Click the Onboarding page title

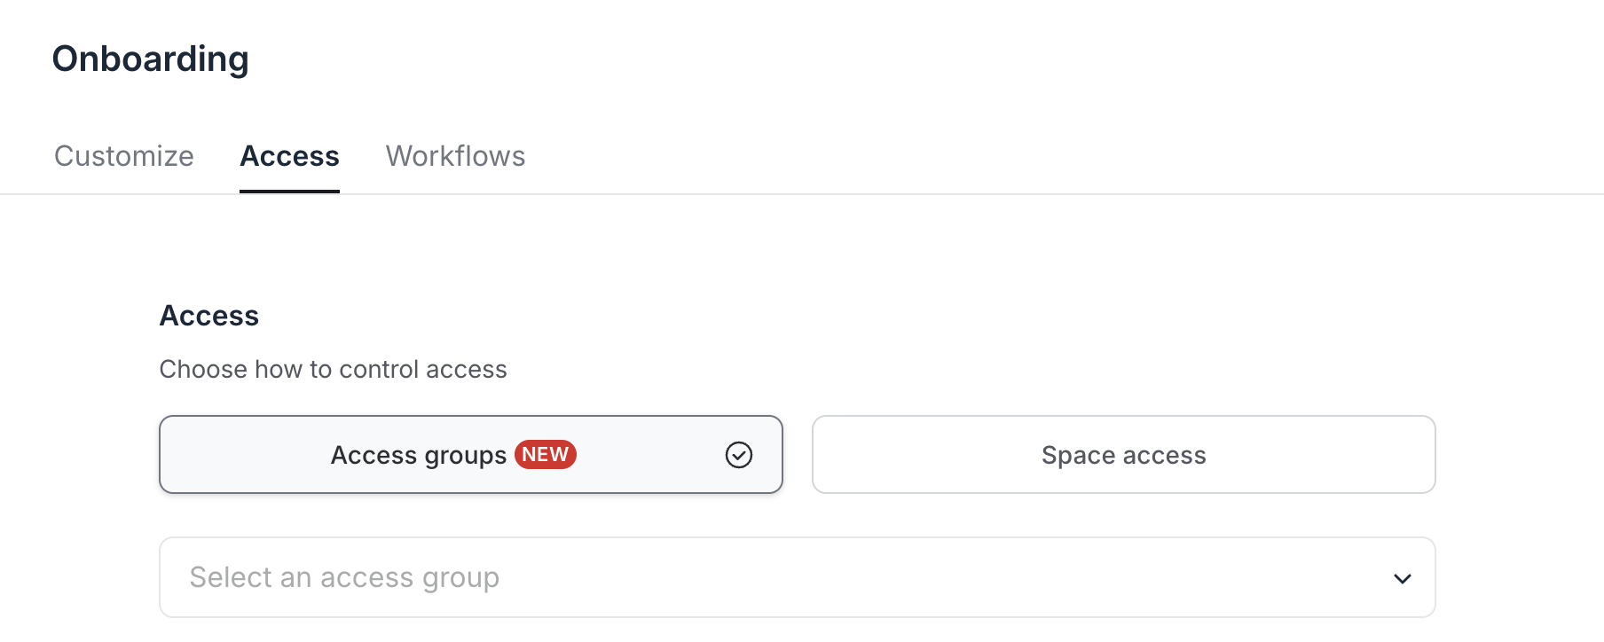click(x=150, y=58)
